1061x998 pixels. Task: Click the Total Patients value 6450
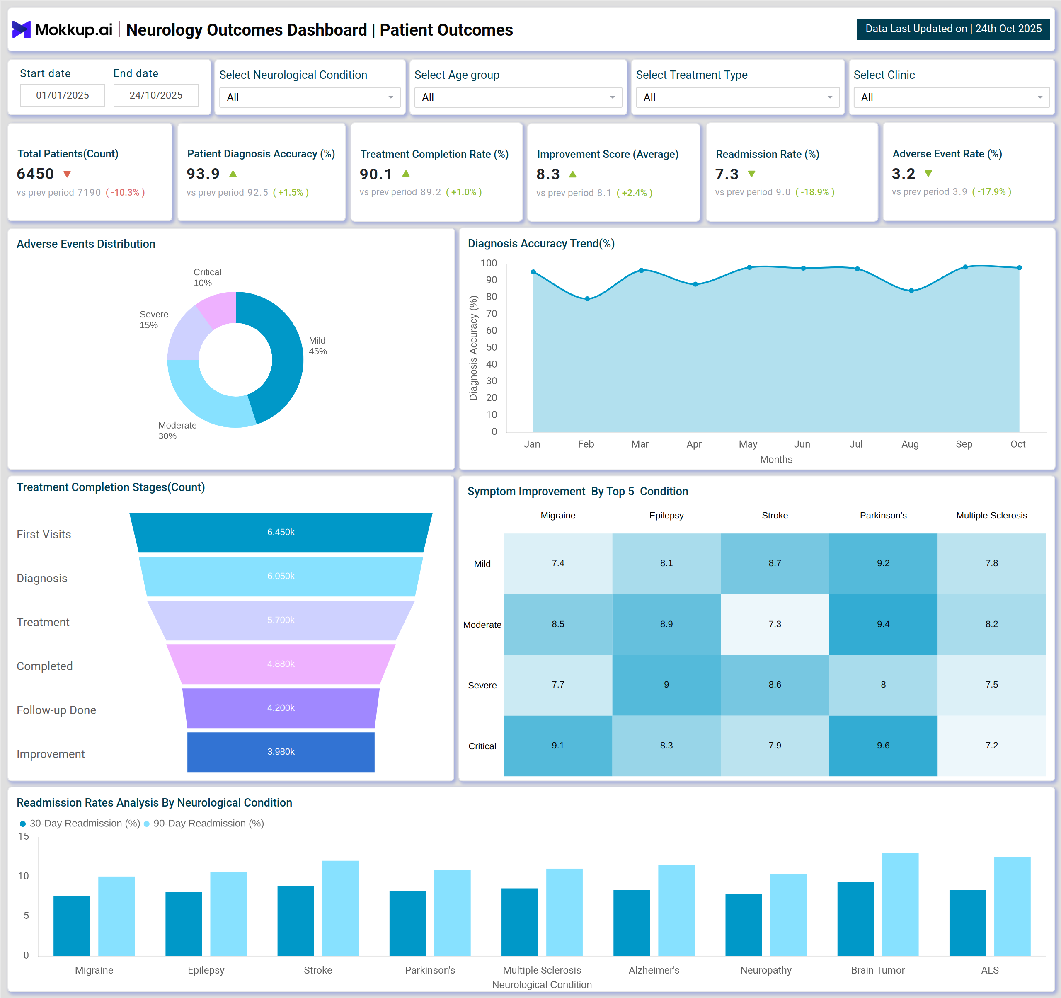[35, 174]
